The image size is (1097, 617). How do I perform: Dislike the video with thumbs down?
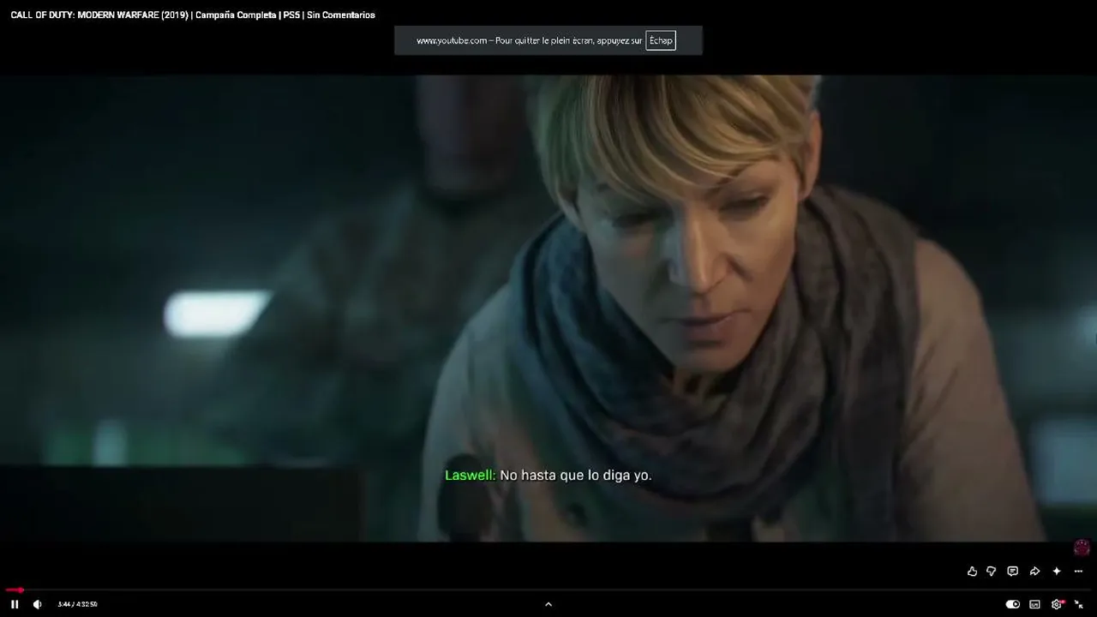click(x=992, y=572)
